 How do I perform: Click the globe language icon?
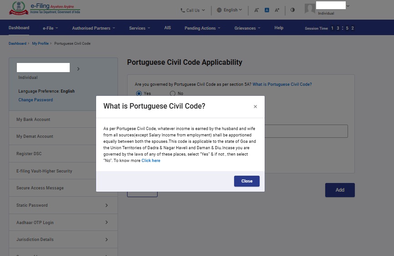coord(219,10)
